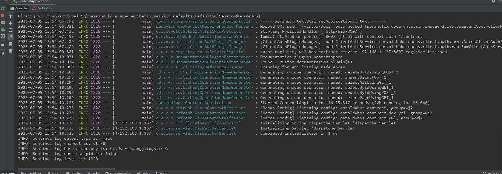Screen dimensions: 502x174
Task: Print console output
Action: (x=10, y=44)
